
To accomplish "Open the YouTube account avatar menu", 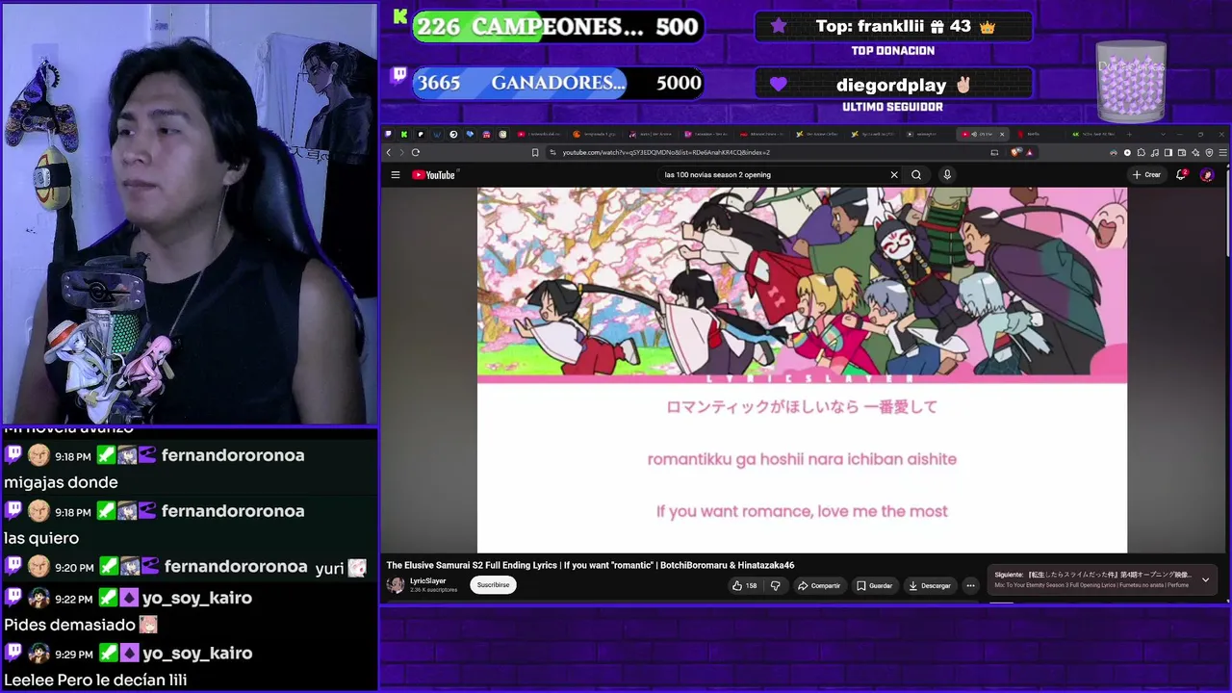I will point(1207,175).
